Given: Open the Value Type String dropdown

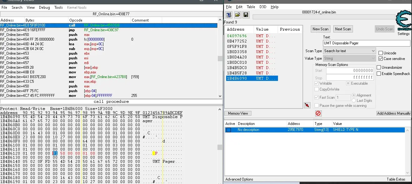Looking at the screenshot, I should (x=349, y=58).
